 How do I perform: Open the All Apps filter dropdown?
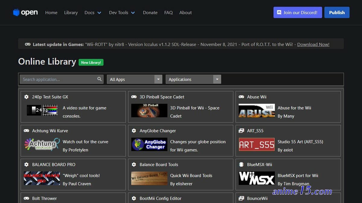coord(135,79)
